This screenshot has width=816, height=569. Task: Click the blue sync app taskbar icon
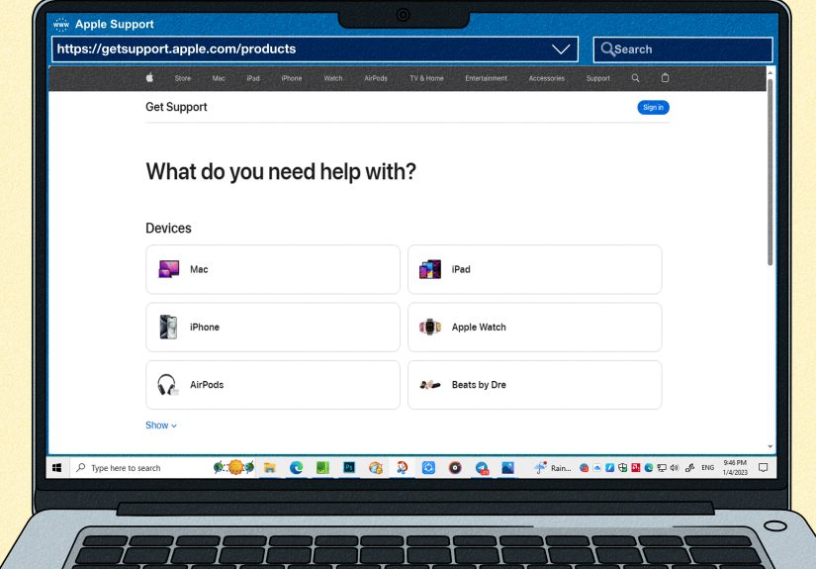pos(428,468)
